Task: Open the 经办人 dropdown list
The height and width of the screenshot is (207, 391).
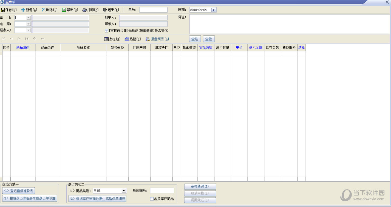Action: pyautogui.click(x=29, y=30)
